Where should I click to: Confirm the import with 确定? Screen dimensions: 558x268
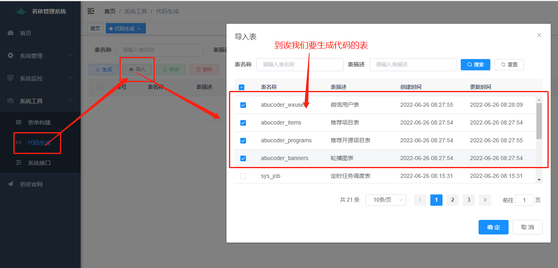tap(493, 227)
